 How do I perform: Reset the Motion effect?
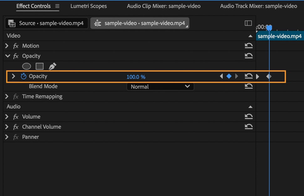pos(249,46)
